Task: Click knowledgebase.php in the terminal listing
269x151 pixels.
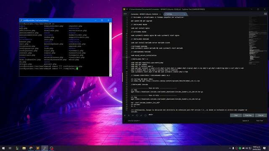Action: (x=53, y=44)
